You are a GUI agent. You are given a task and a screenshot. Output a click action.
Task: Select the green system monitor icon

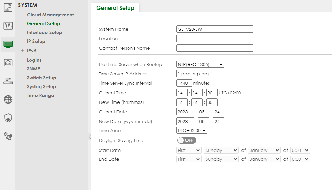pos(8,44)
